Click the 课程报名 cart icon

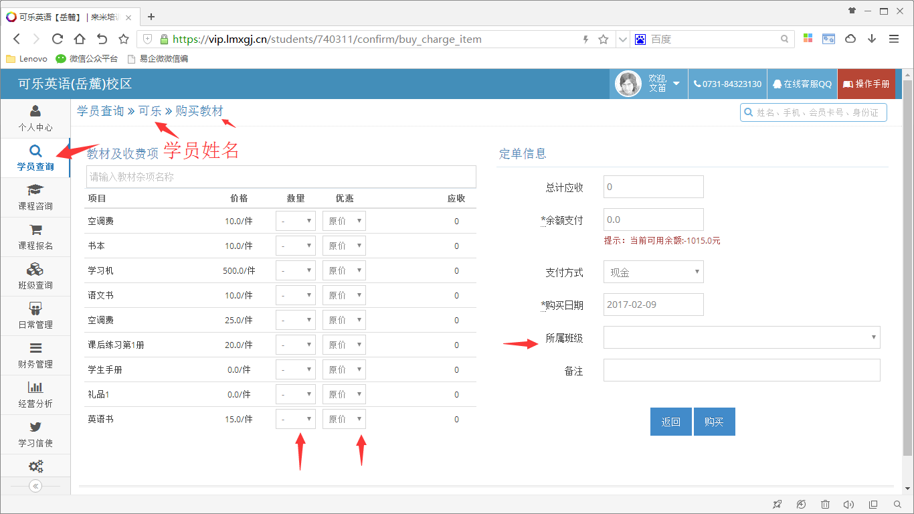point(35,236)
